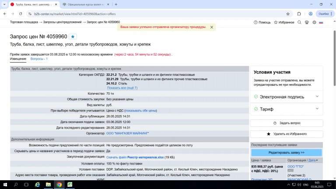
Task: Switch to the Вопросы - 1 tab
Action: (39, 59)
